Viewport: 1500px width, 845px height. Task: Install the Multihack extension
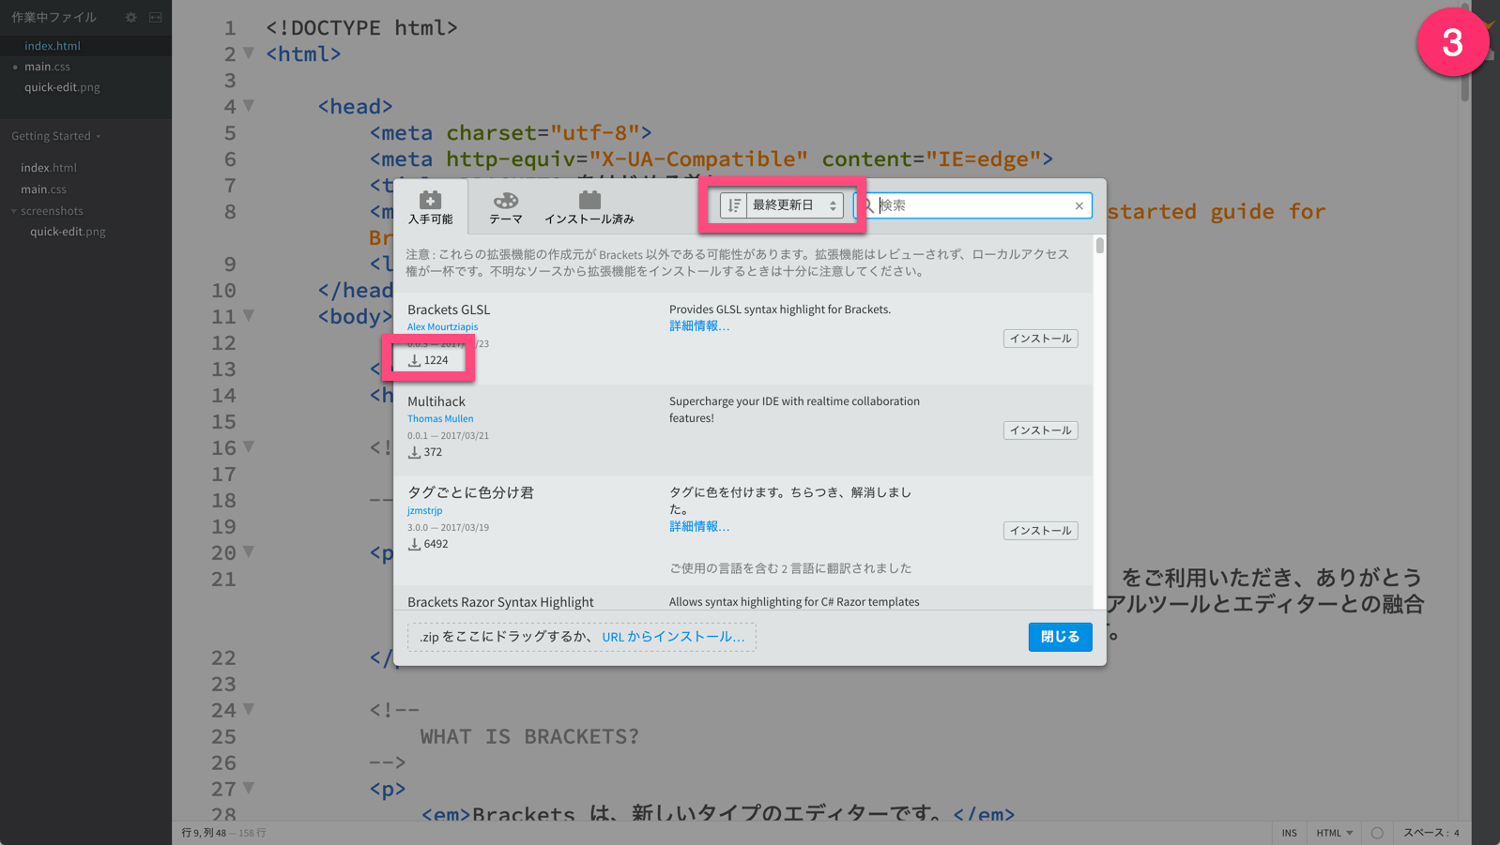click(x=1040, y=430)
